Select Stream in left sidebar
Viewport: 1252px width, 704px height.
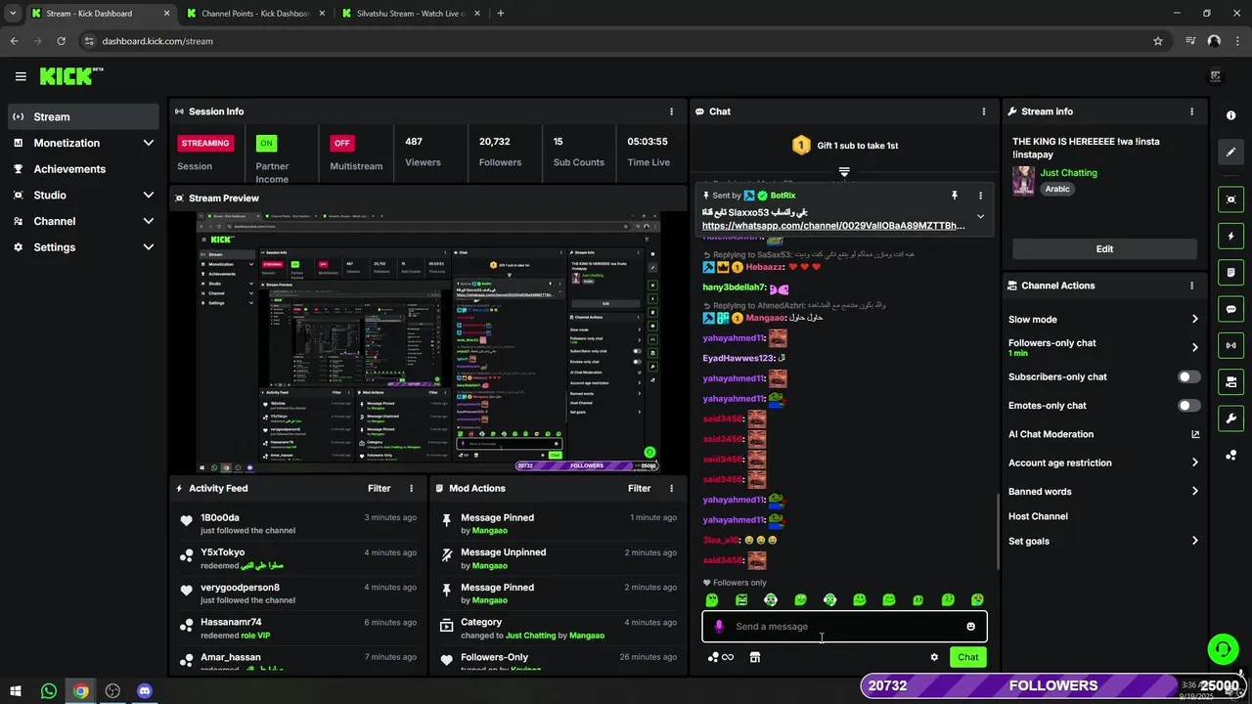(83, 116)
